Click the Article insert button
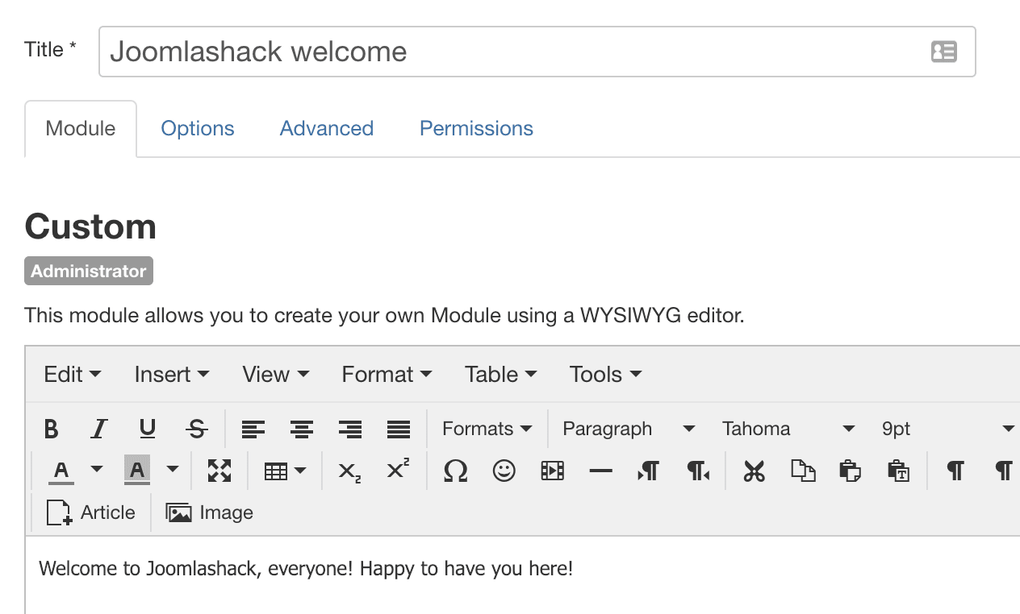The image size is (1020, 614). 91,512
